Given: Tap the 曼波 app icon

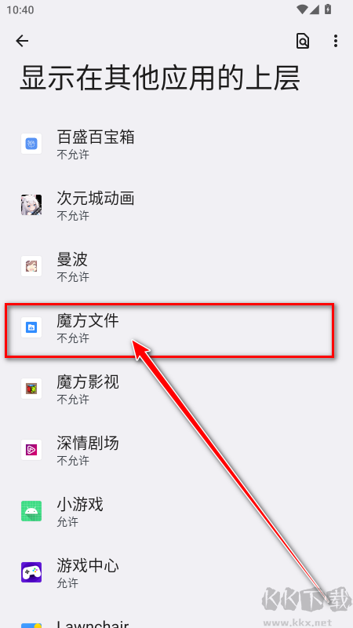Looking at the screenshot, I should pyautogui.click(x=31, y=266).
